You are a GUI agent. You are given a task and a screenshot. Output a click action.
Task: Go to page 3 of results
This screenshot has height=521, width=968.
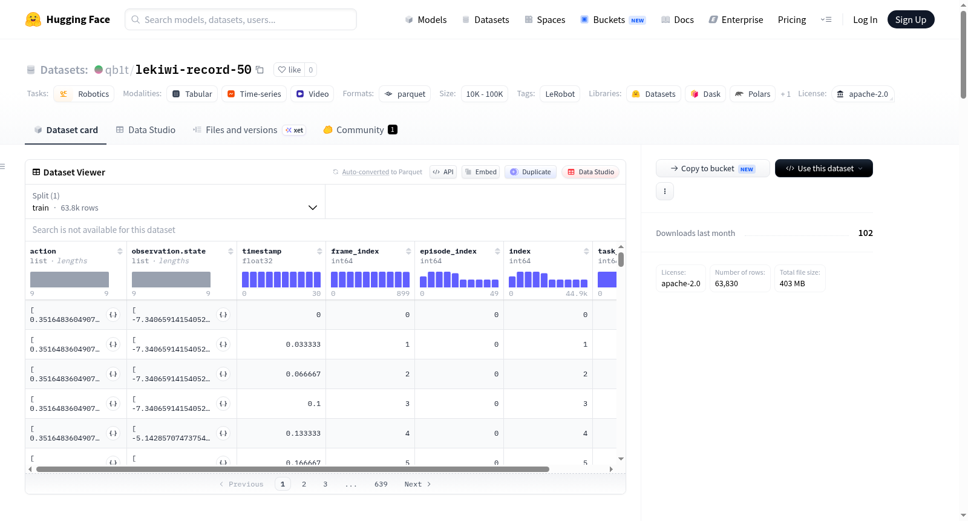(x=325, y=484)
